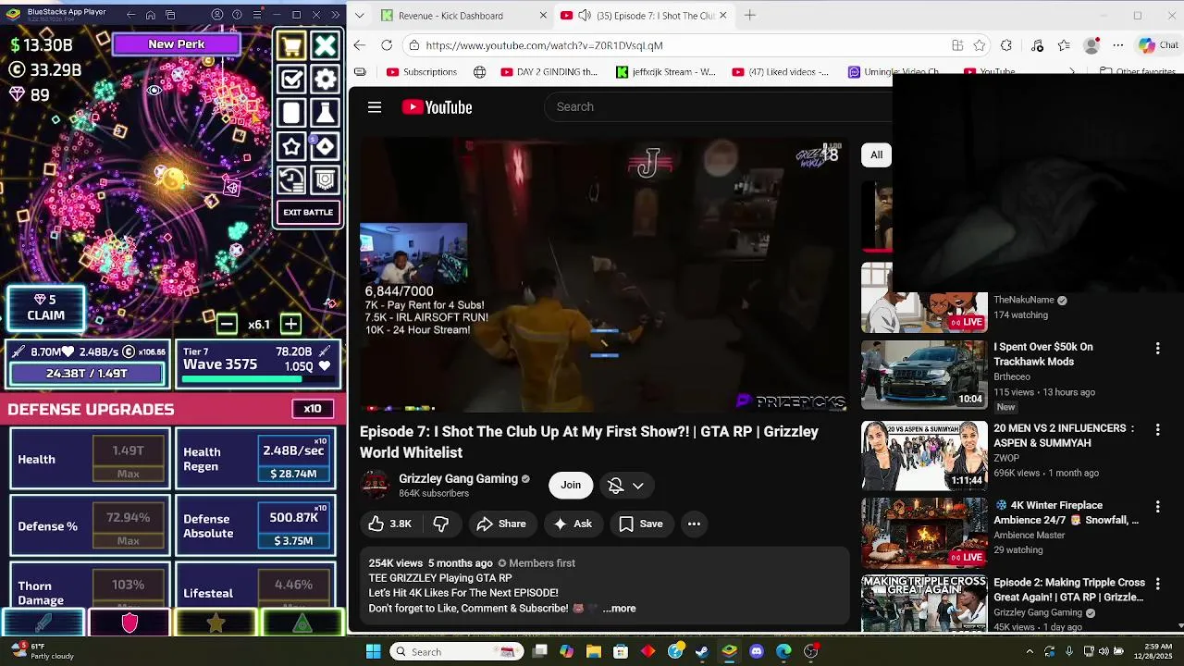Click the EXIT BATTLE button
Viewport: 1184px width, 666px height.
click(x=308, y=213)
